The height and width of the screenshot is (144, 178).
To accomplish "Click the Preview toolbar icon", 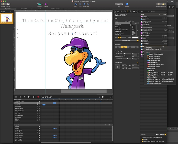I will point(127,4).
